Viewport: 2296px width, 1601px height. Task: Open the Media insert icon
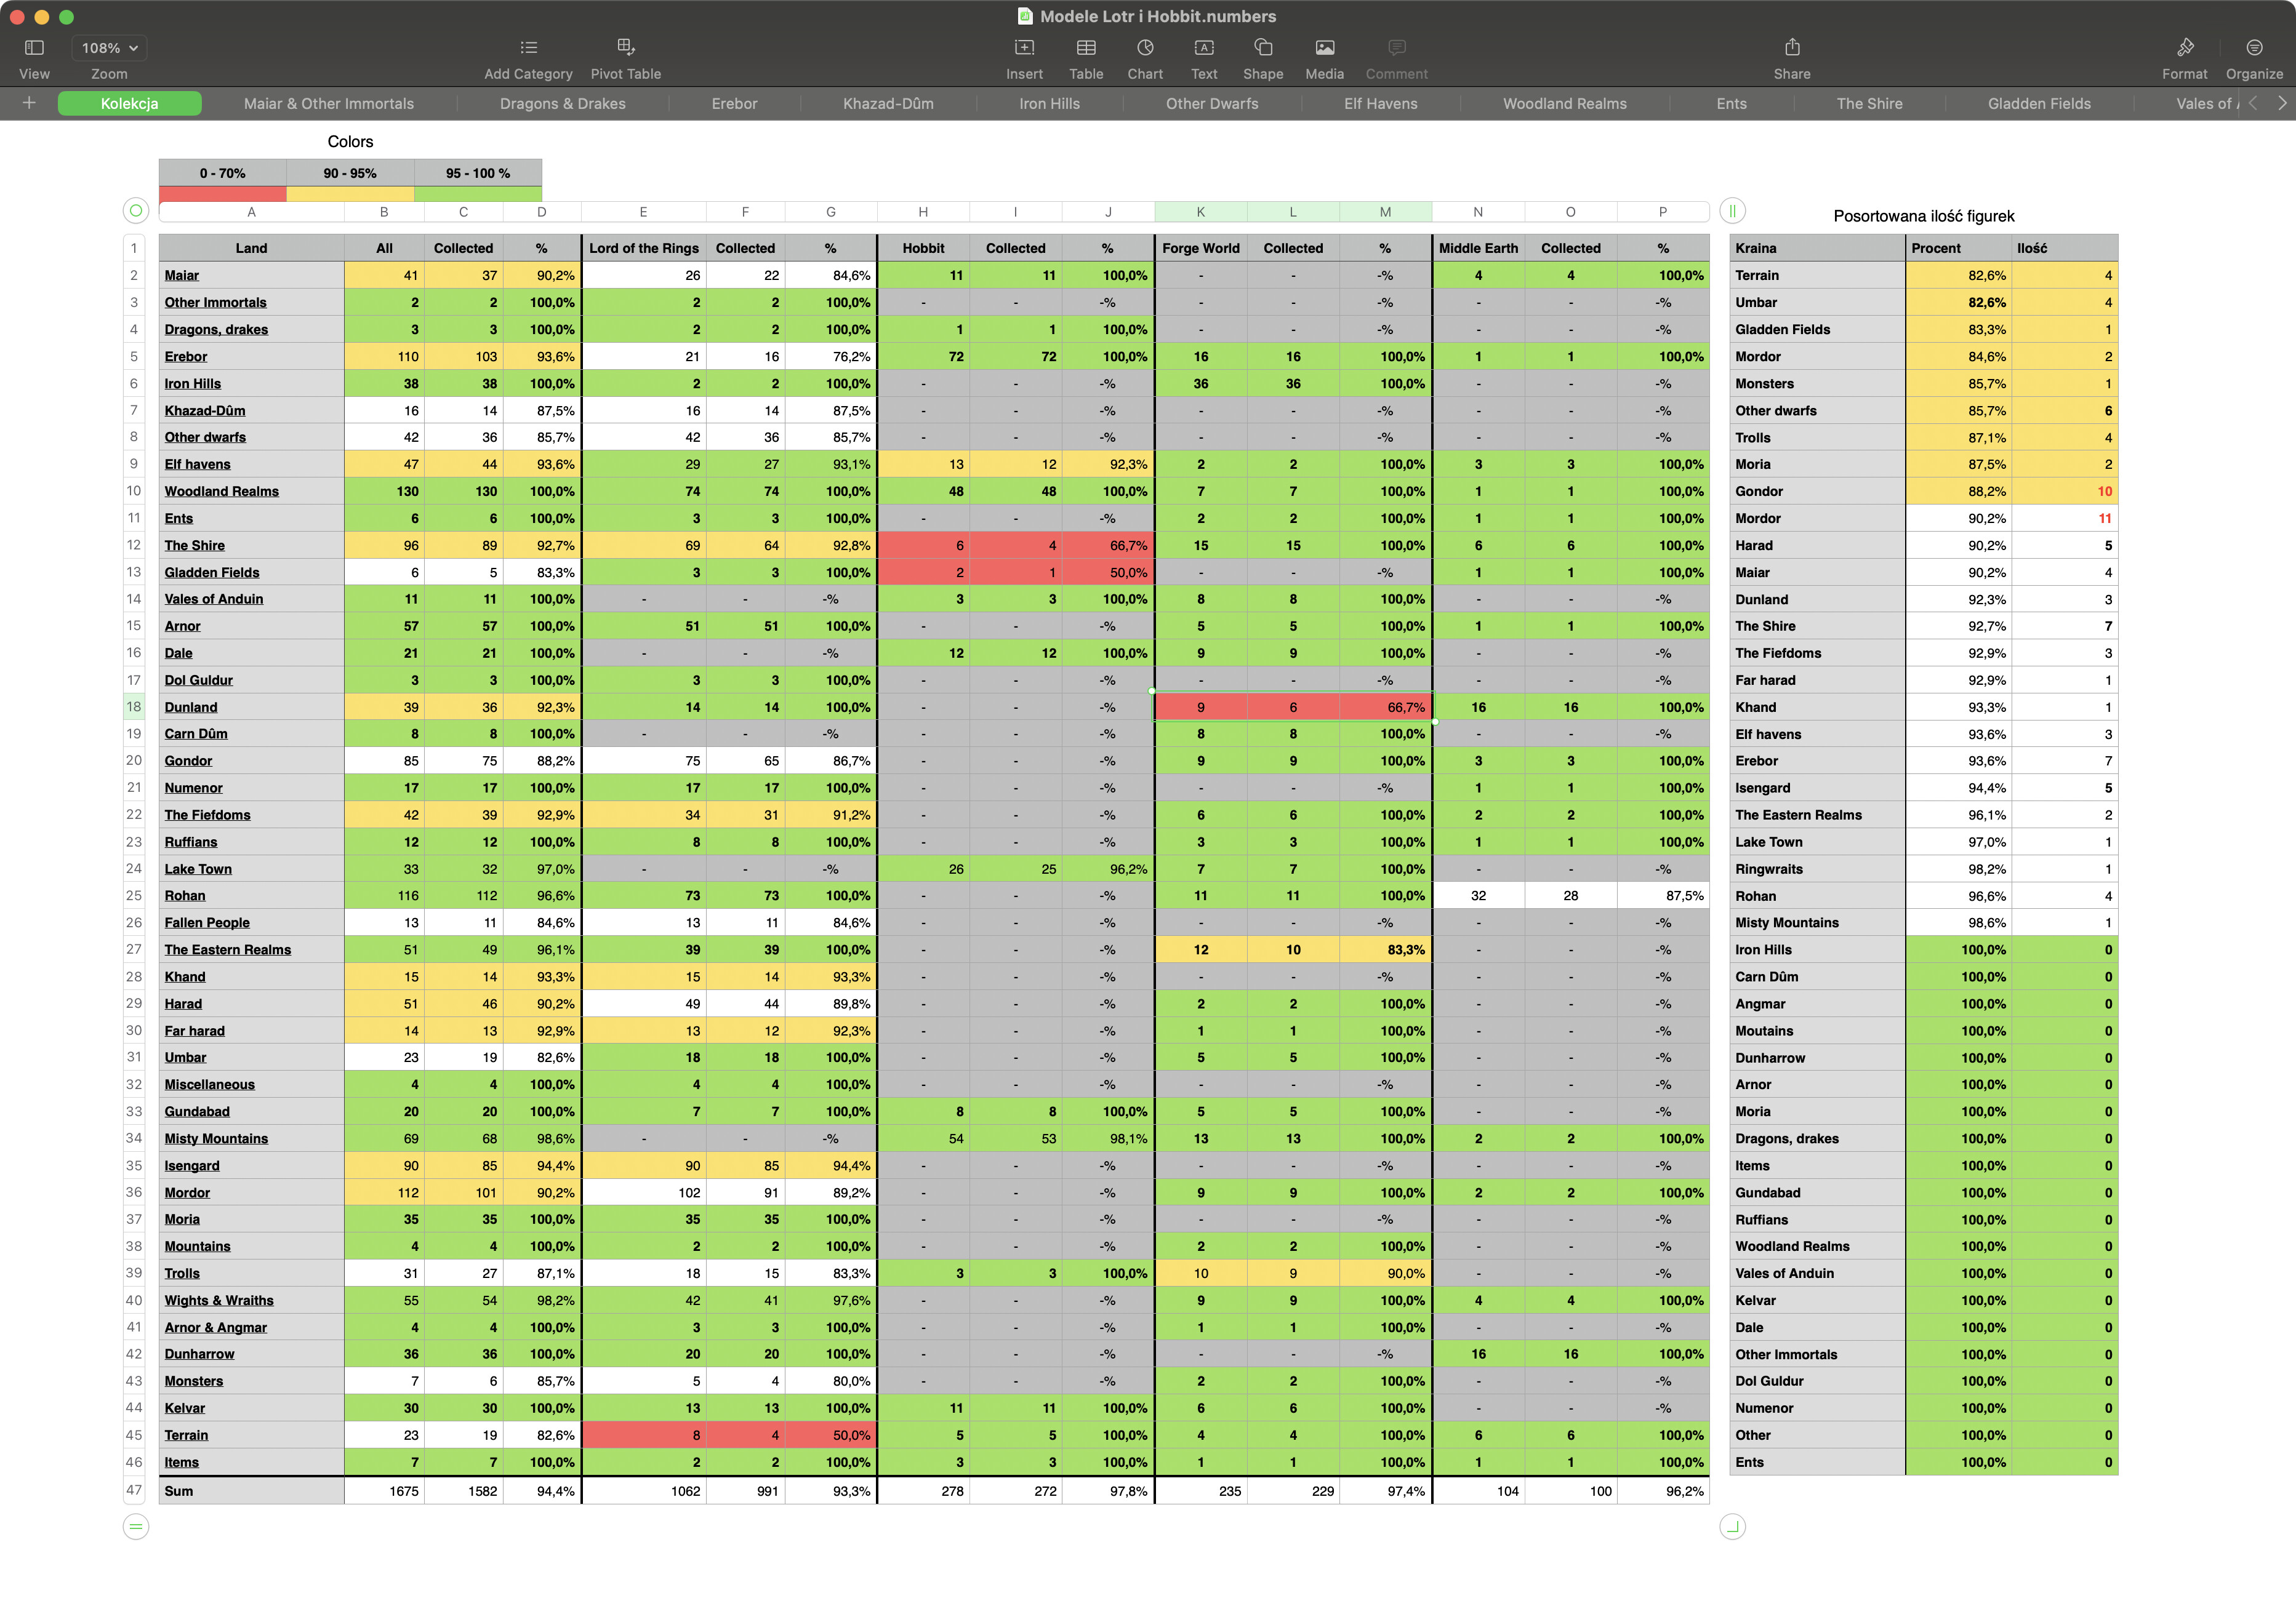(1324, 47)
